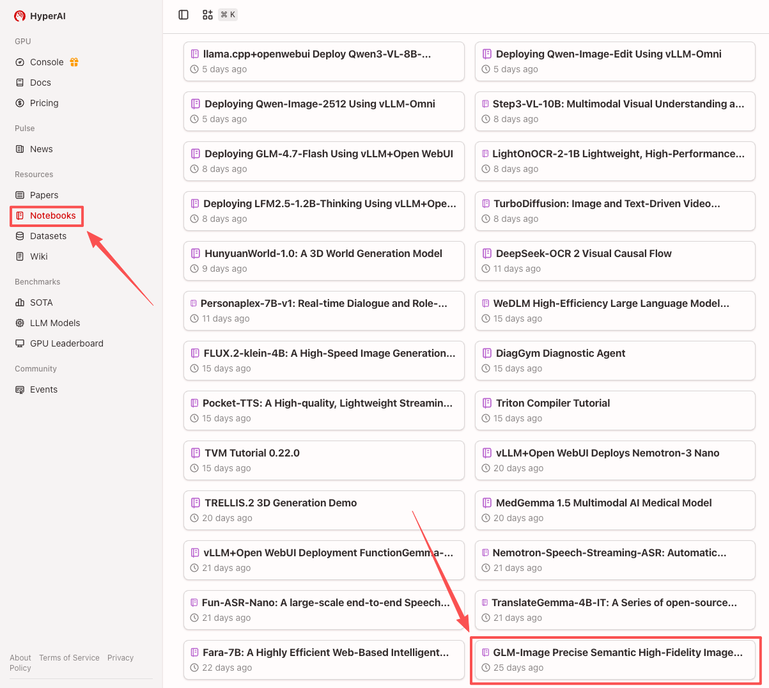Open the Notebooks section
This screenshot has width=769, height=688.
coord(52,215)
